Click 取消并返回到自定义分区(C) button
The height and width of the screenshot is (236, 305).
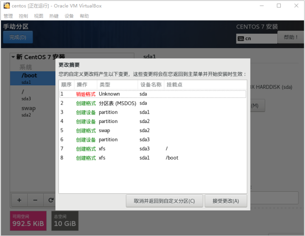165,201
